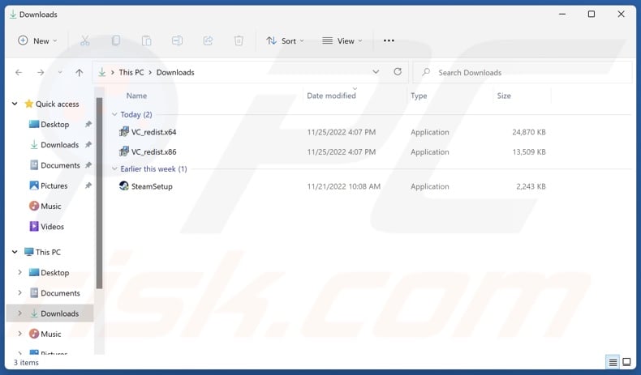Click Downloads in address breadcrumb
Screen dimensions: 641x375
coord(175,72)
